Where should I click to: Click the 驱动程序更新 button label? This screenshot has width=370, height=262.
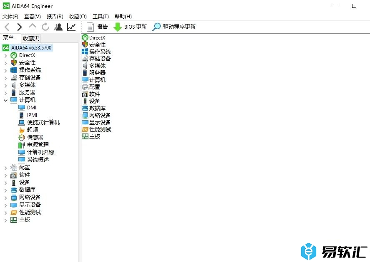tap(179, 27)
